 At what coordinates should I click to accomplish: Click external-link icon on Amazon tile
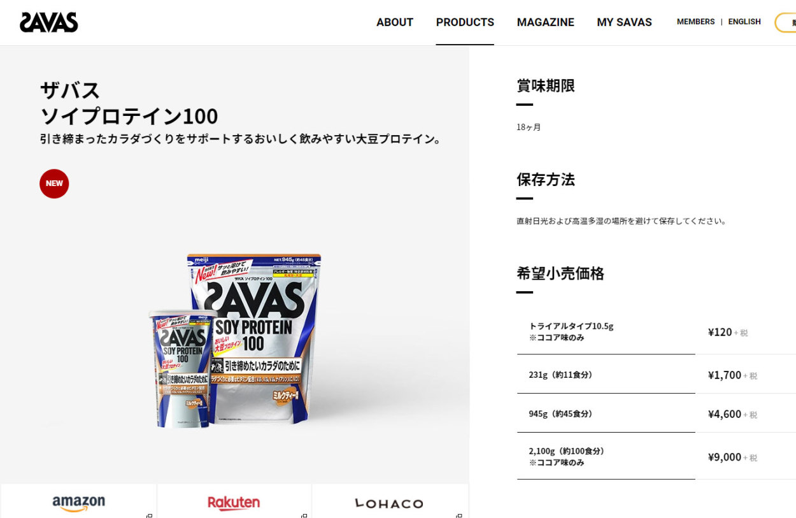click(149, 515)
